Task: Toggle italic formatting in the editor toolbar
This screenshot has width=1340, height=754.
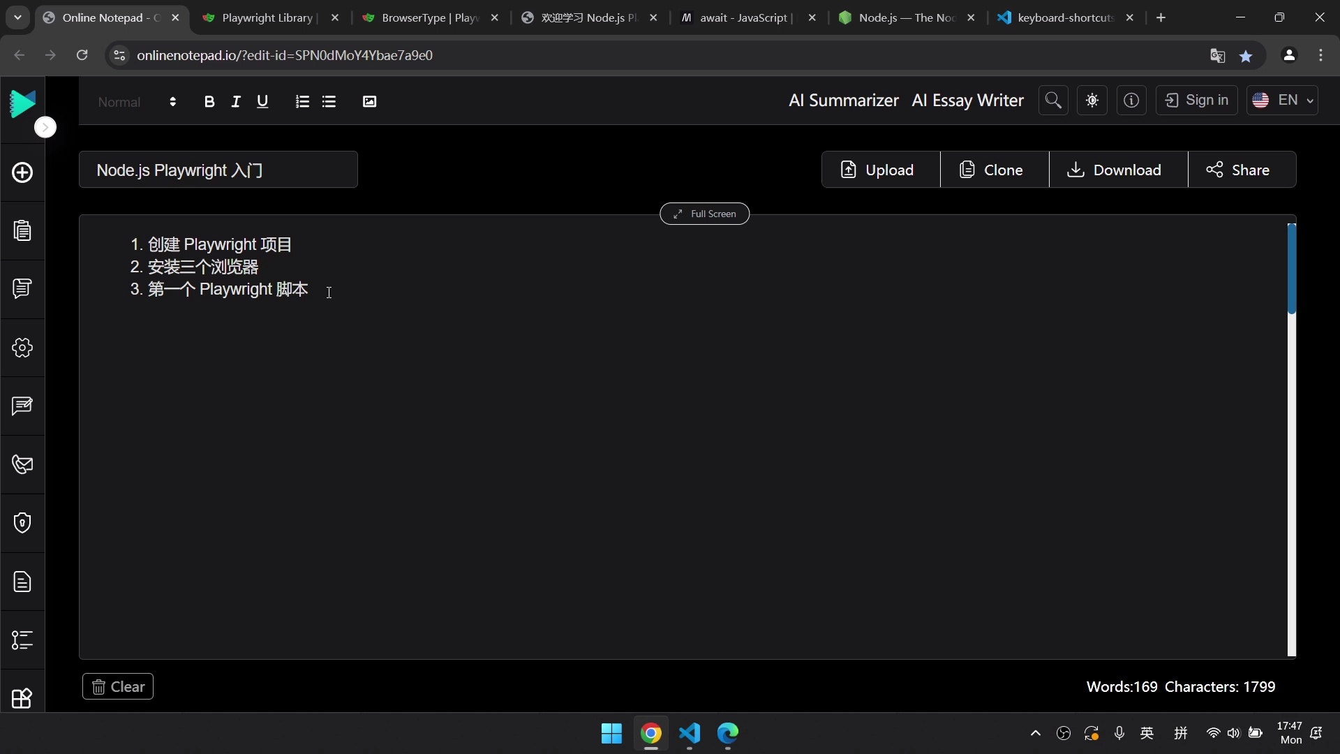Action: click(x=236, y=102)
